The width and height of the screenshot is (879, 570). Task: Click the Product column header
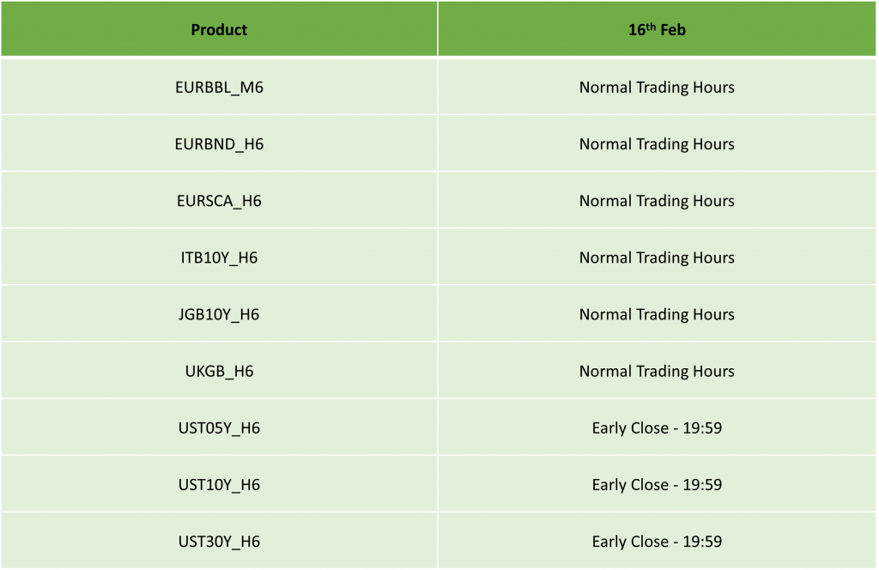click(x=219, y=30)
